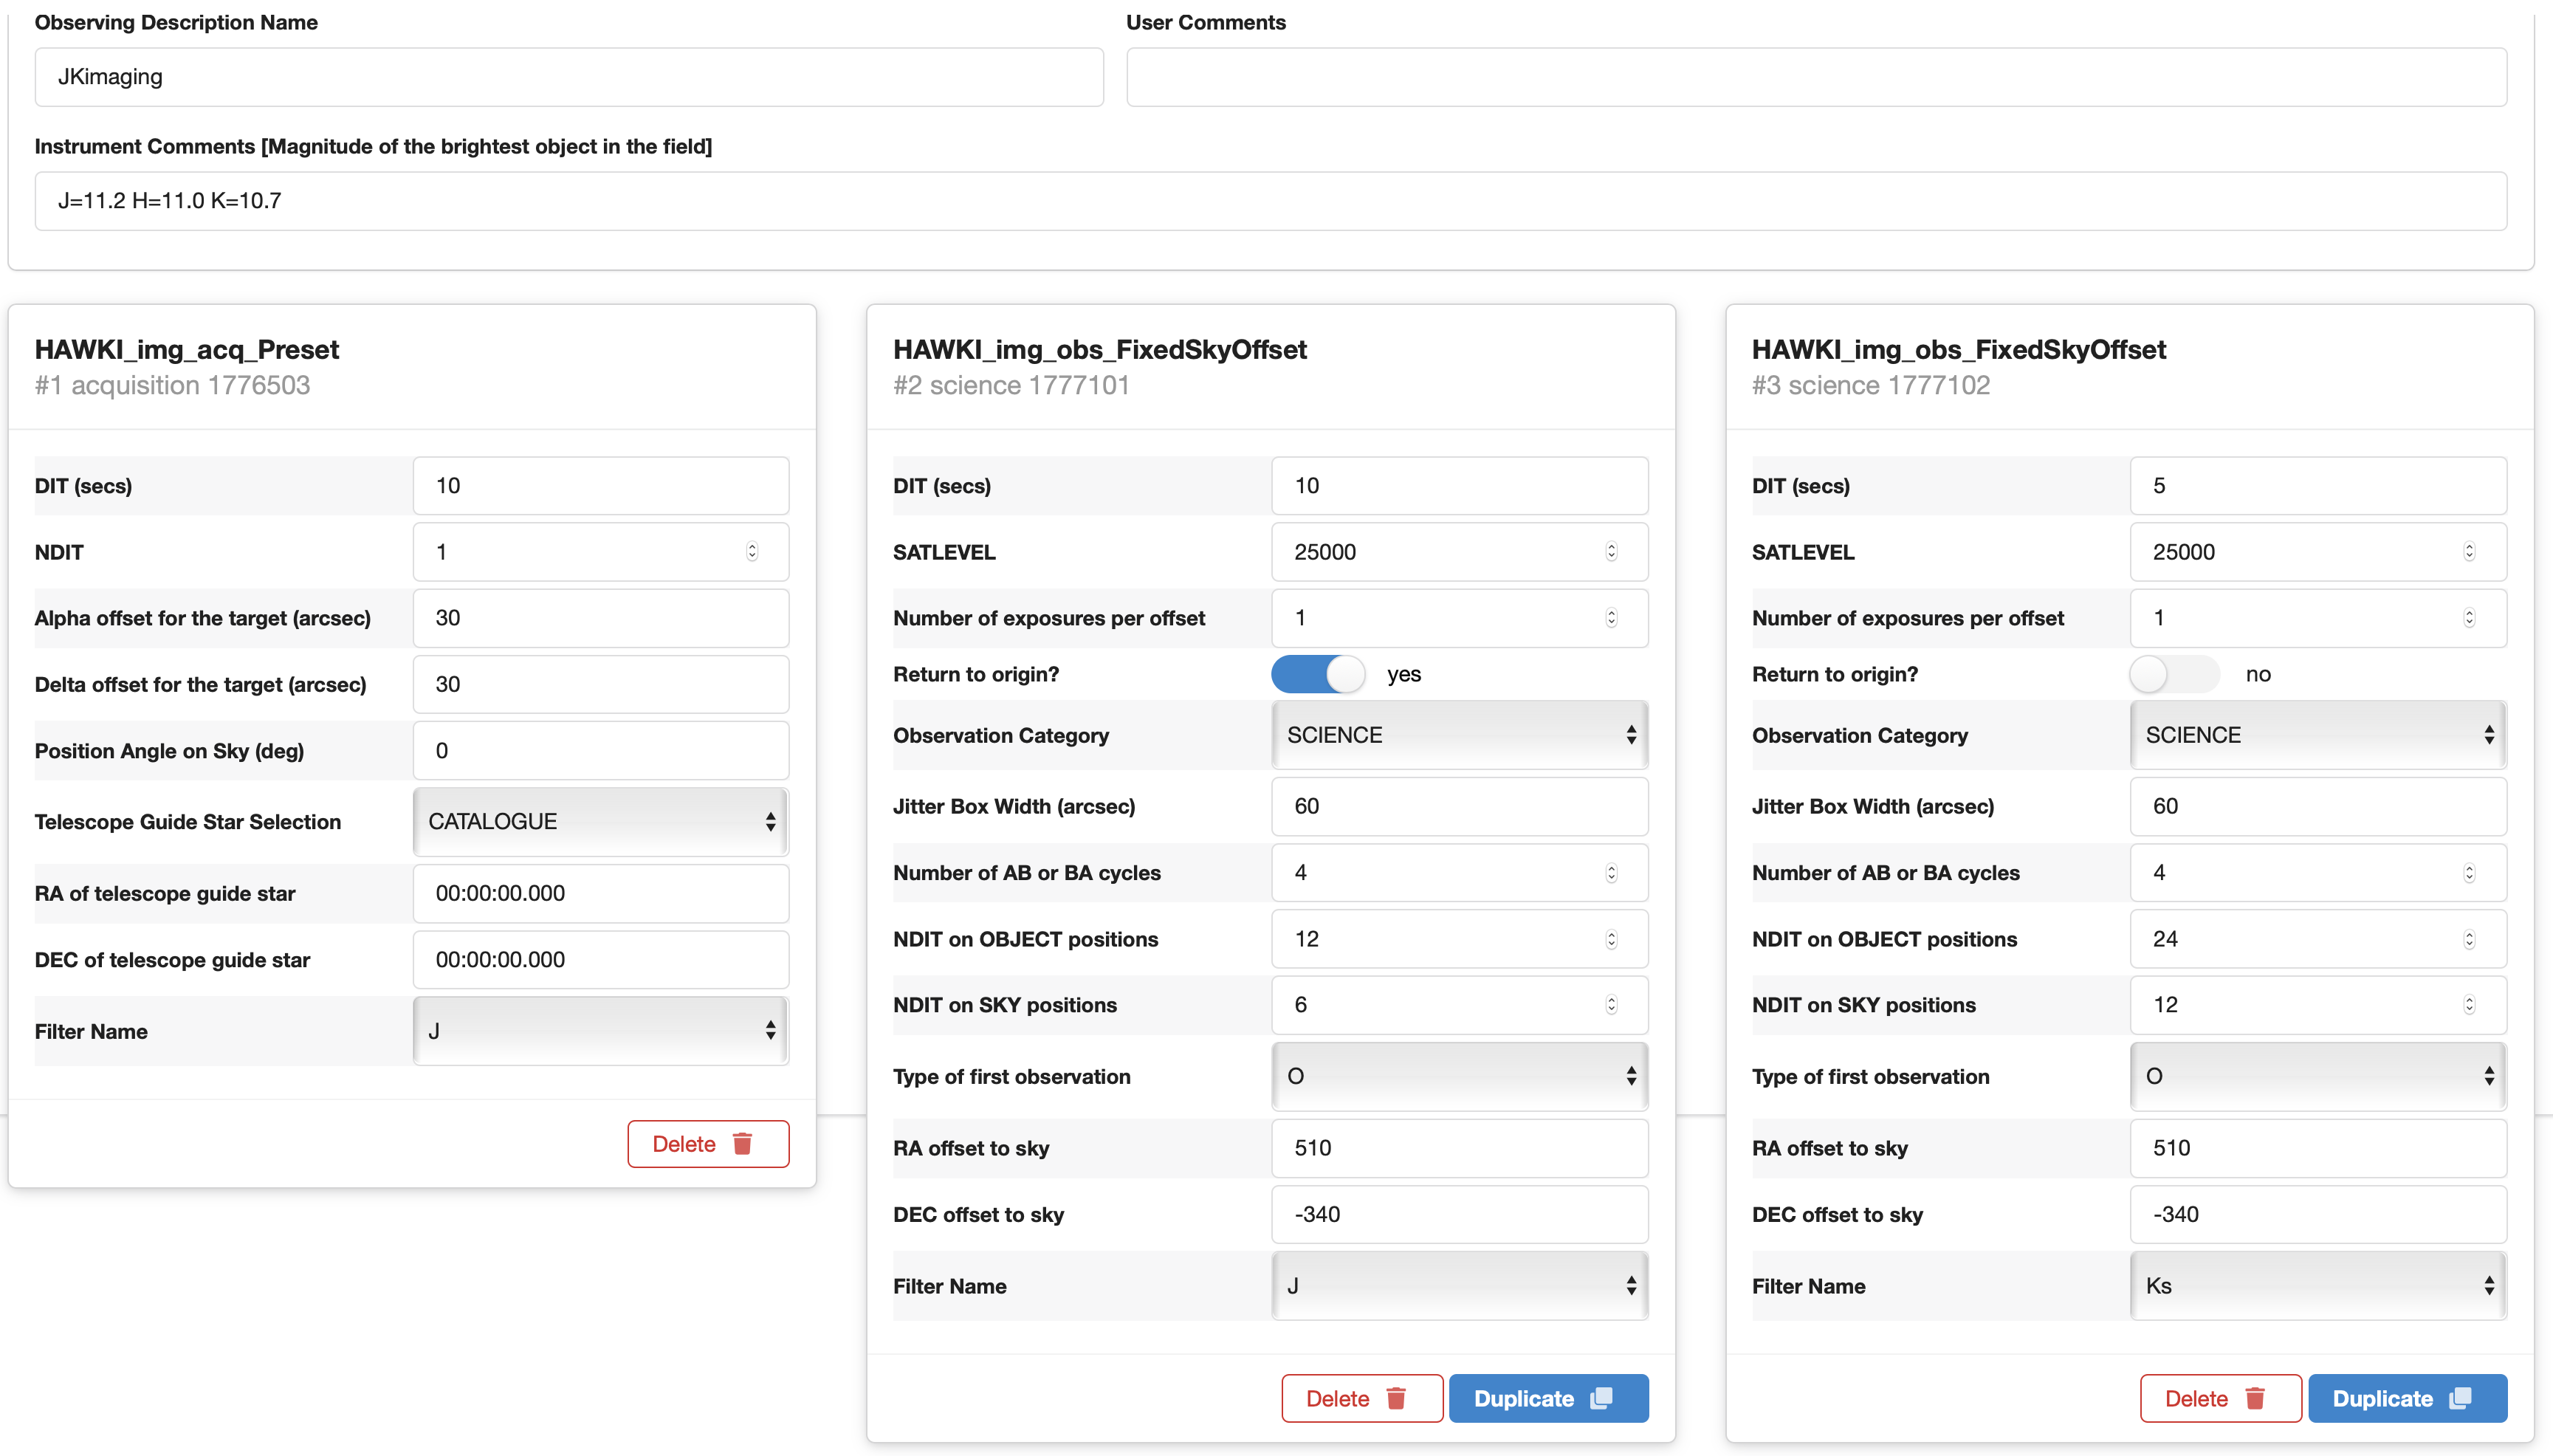Click NDIT on SKY stepper in template #2
The image size is (2553, 1456).
[x=1612, y=1005]
